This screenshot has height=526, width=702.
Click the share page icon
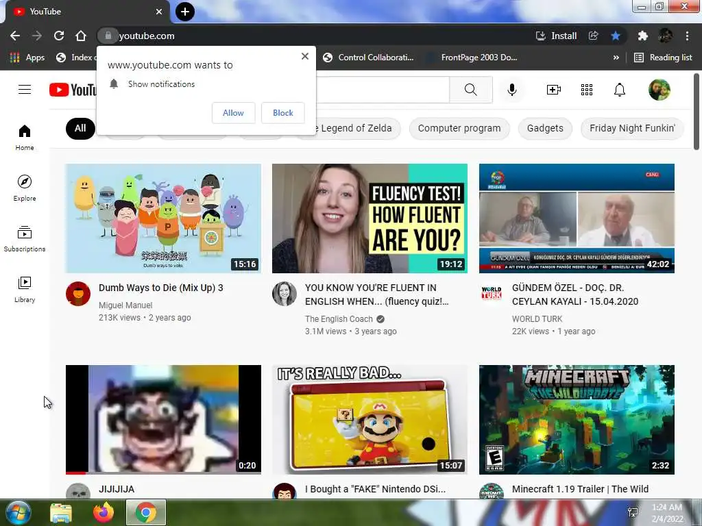tap(594, 36)
